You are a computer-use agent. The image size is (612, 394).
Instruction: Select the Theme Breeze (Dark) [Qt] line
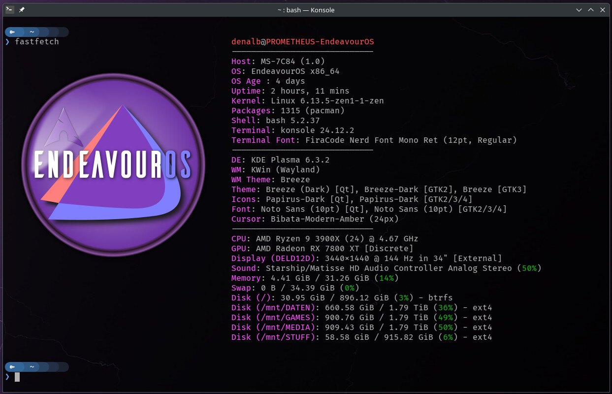(379, 190)
